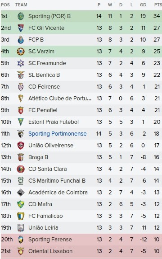Click the Atlético Clube de Portu... team name

(60, 99)
